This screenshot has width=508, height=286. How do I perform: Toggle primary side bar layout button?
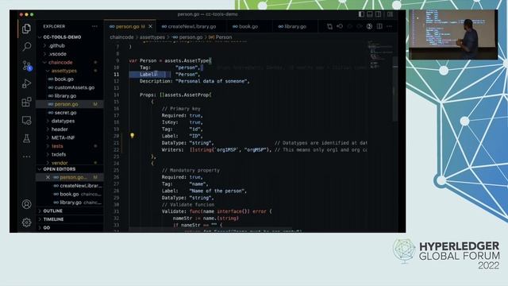click(x=361, y=14)
